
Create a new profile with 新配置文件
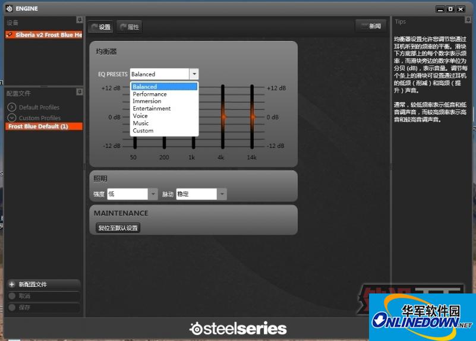(x=44, y=285)
